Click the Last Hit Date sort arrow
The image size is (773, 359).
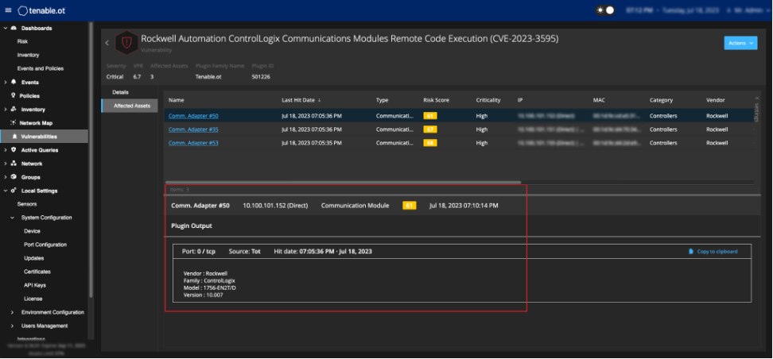point(320,100)
